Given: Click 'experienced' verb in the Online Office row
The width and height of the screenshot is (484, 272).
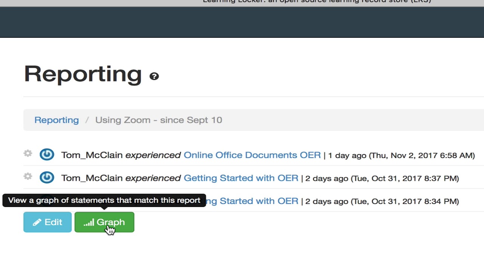Looking at the screenshot, I should click(153, 155).
